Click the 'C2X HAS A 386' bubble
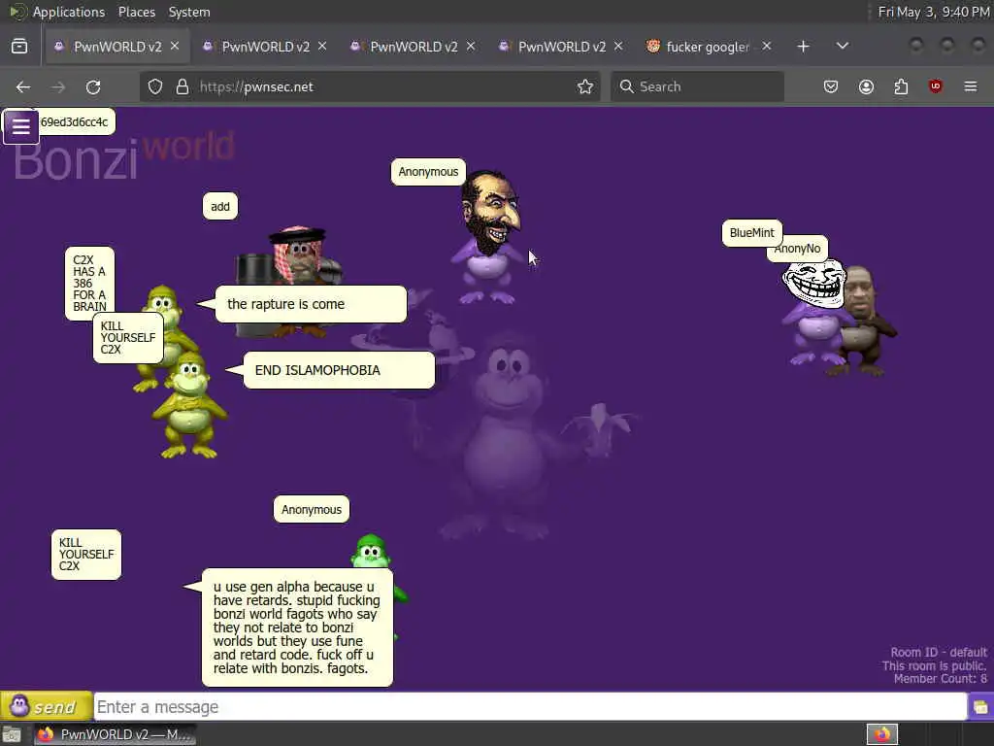The height and width of the screenshot is (746, 994). click(89, 283)
